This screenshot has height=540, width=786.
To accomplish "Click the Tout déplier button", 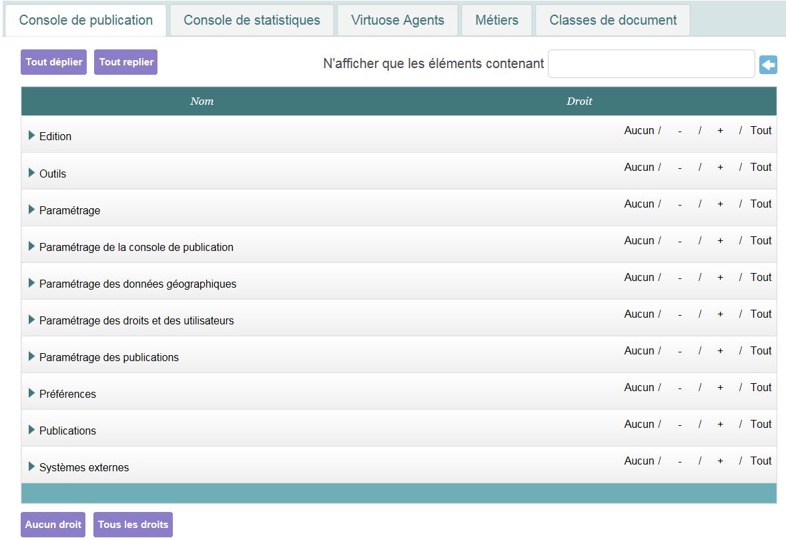I will (54, 62).
